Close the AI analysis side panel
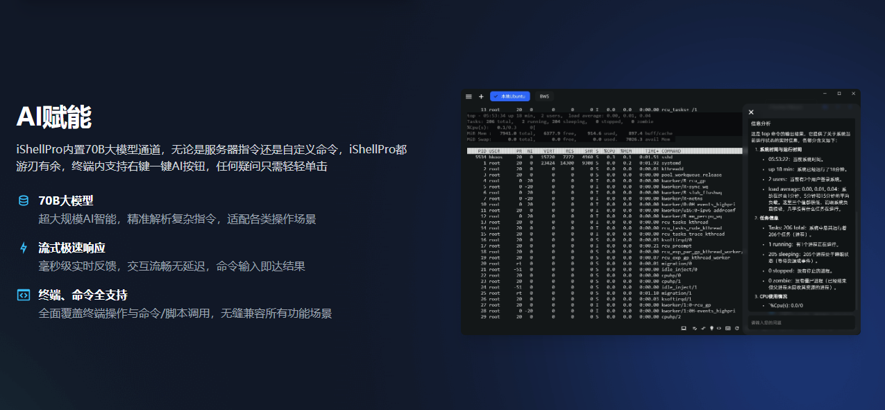Image resolution: width=885 pixels, height=410 pixels. point(751,112)
